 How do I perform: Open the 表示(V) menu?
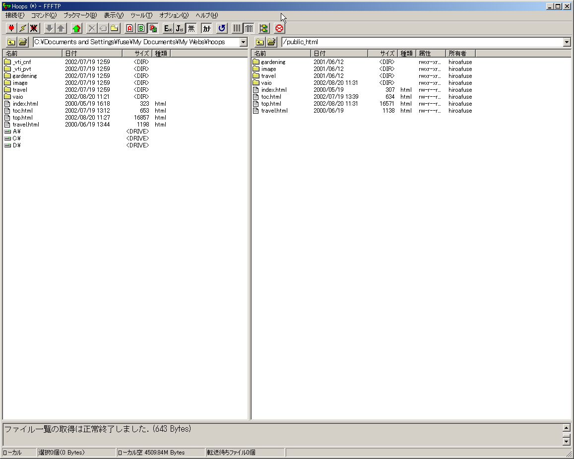pyautogui.click(x=114, y=15)
